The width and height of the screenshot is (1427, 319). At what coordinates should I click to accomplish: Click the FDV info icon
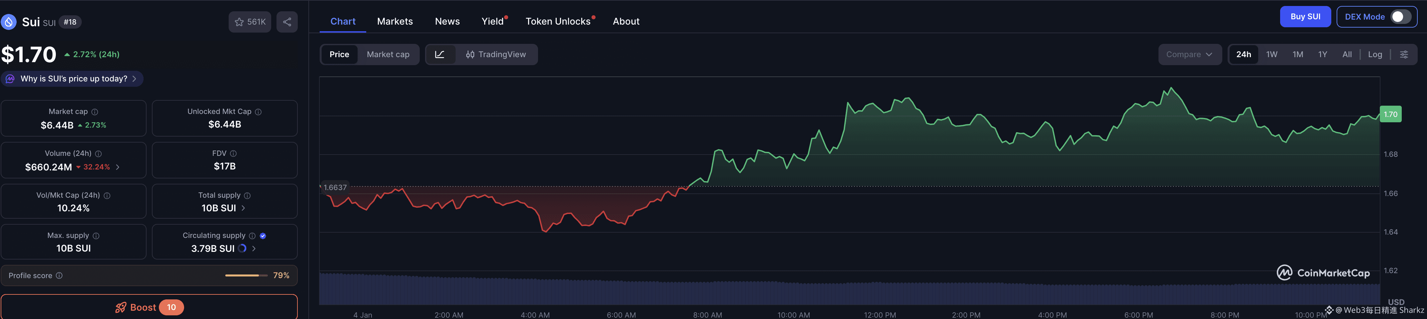click(x=233, y=154)
